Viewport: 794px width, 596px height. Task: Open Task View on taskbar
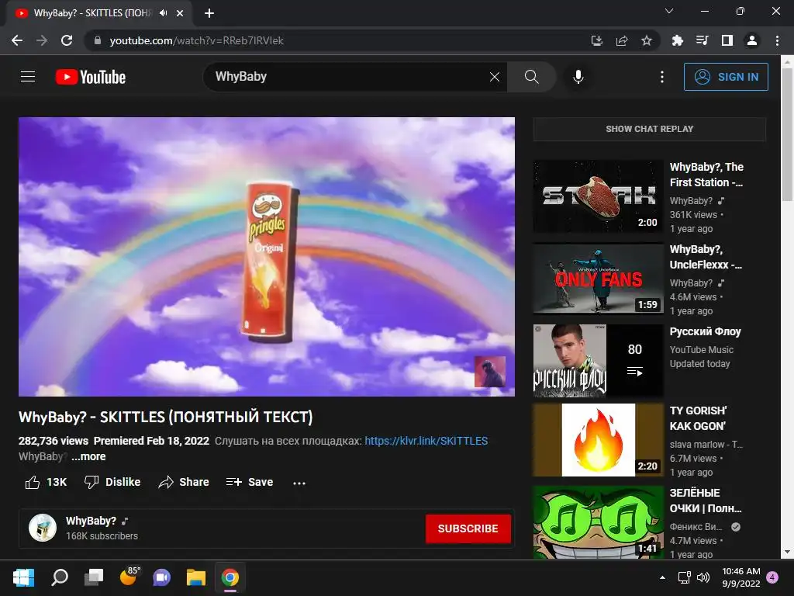pyautogui.click(x=94, y=577)
